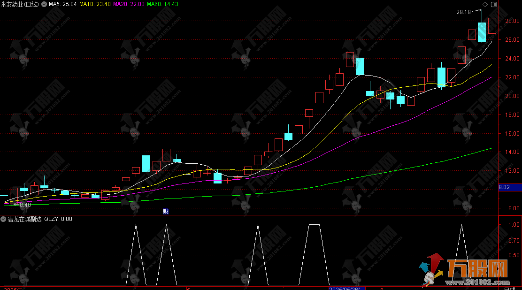Screen dimensions: 522x290
Task: Click the 财 financial marker on chart
Action: click(166, 212)
